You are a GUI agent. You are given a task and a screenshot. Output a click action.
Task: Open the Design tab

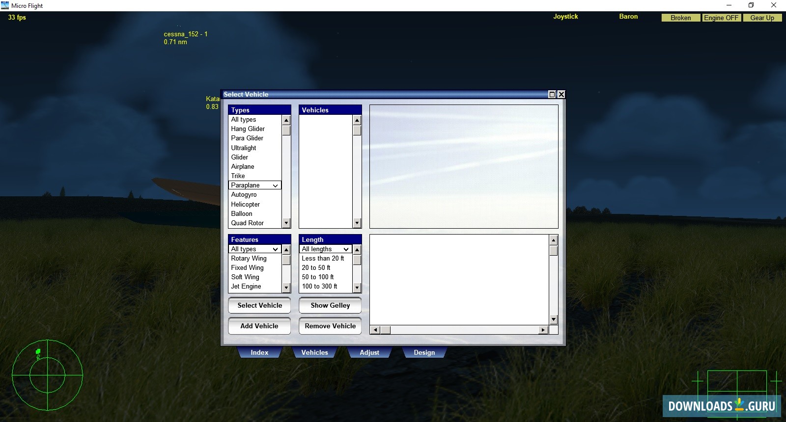pyautogui.click(x=424, y=352)
